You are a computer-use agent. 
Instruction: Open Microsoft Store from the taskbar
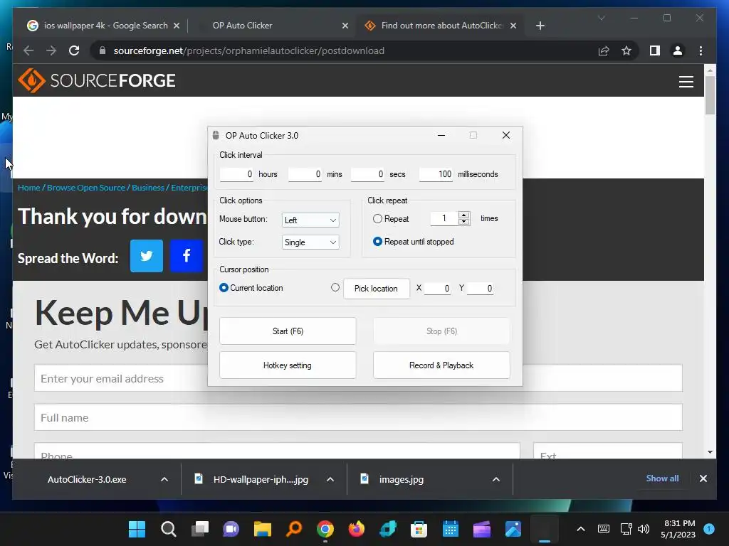(x=419, y=529)
